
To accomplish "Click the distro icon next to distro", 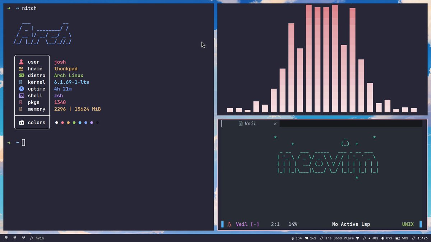I will coord(21,75).
